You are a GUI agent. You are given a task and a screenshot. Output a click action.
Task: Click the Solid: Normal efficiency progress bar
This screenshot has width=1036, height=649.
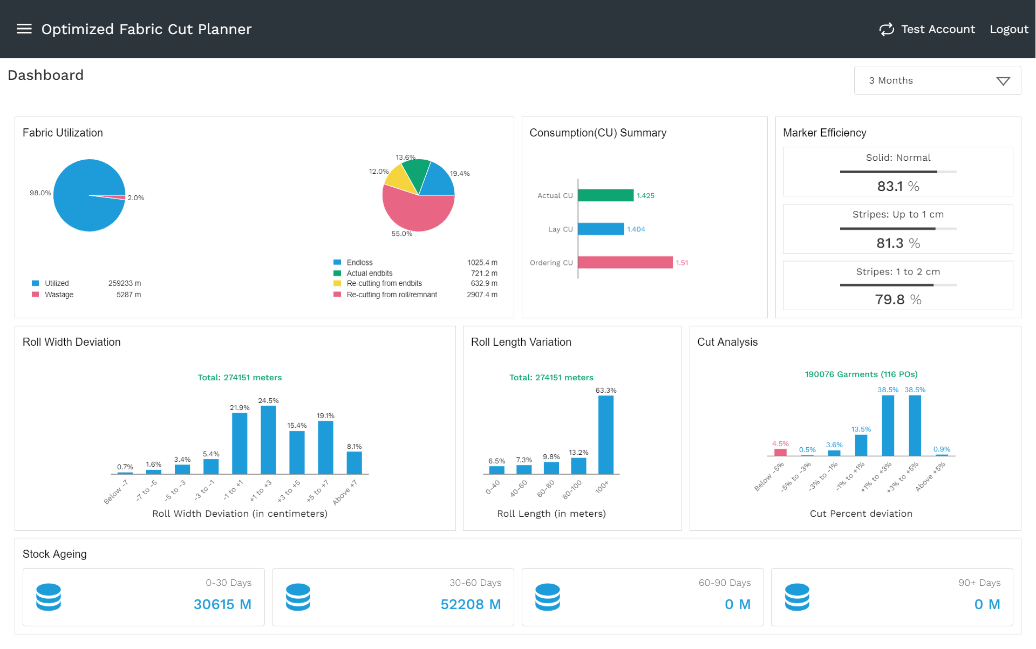898,172
